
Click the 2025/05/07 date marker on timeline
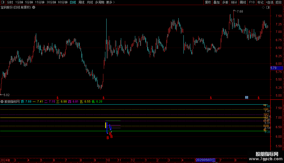[205, 160]
